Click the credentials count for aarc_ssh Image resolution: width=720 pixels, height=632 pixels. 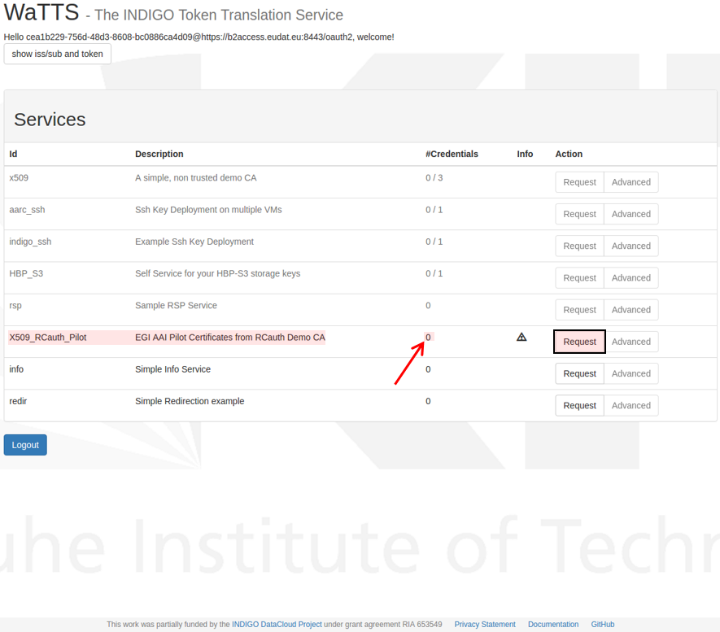[x=434, y=210]
